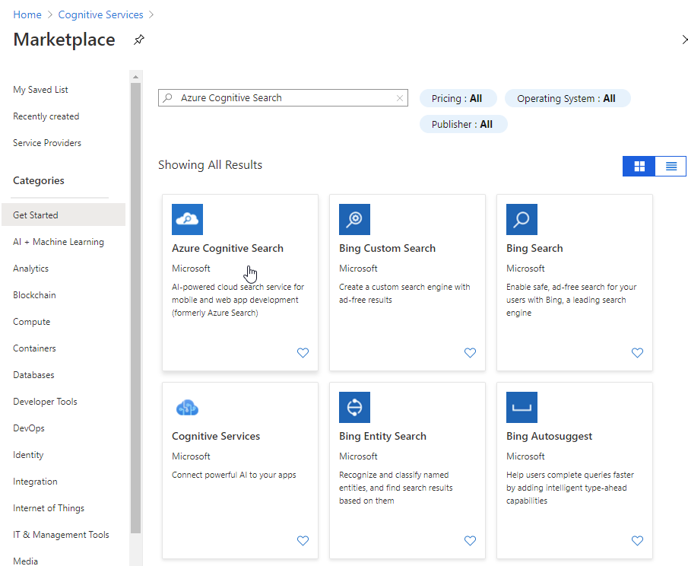Save Bing Custom Search with heart icon
688x566 pixels.
(x=470, y=352)
